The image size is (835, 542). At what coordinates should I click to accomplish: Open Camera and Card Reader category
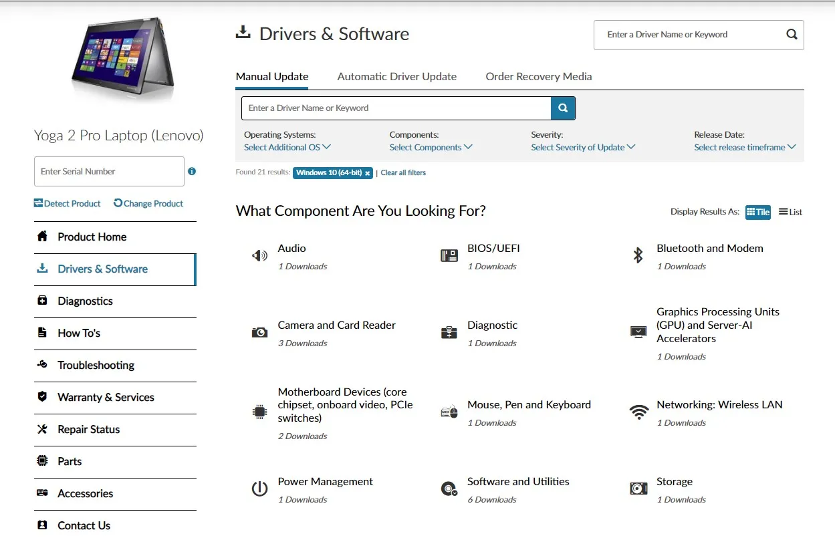click(x=337, y=325)
